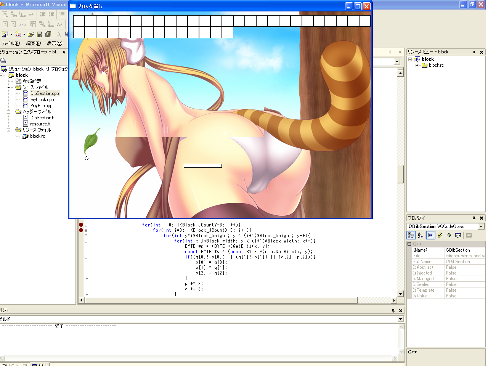Viewport: 488px width, 366px height.
Task: Close the Resource View panel
Action: tap(482, 52)
